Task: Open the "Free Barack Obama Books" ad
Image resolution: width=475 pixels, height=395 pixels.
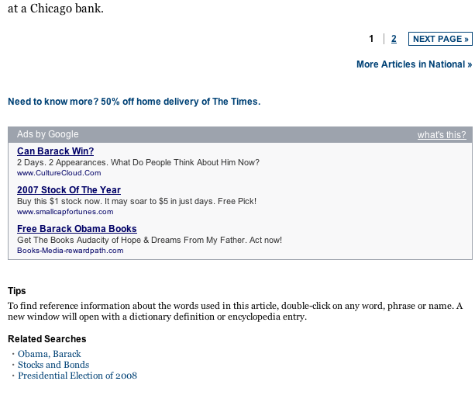Action: click(x=77, y=229)
